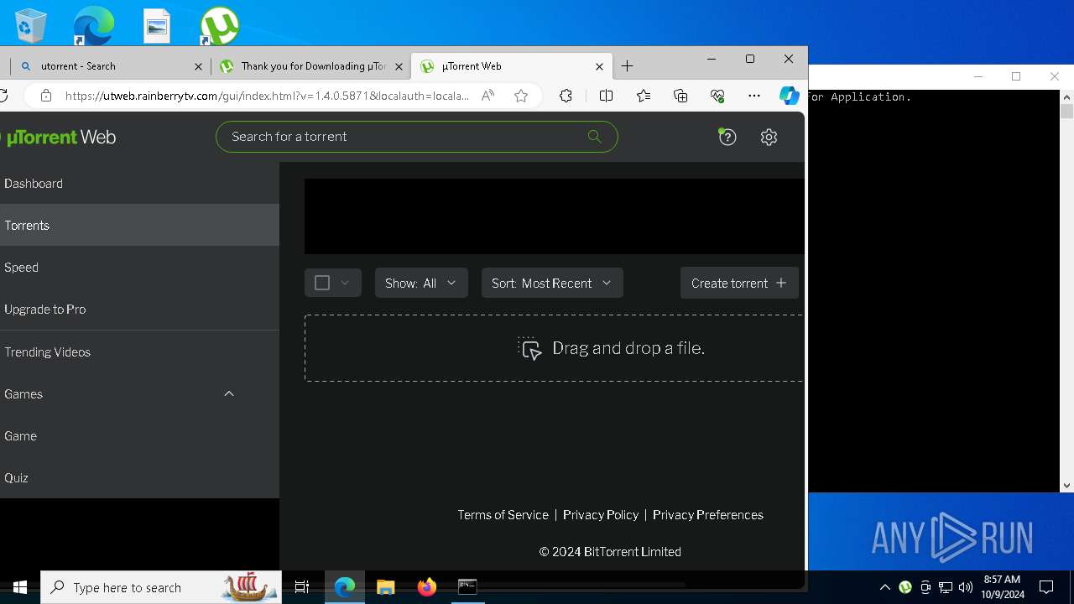
Task: Open Edge Collections icon
Action: click(x=680, y=96)
